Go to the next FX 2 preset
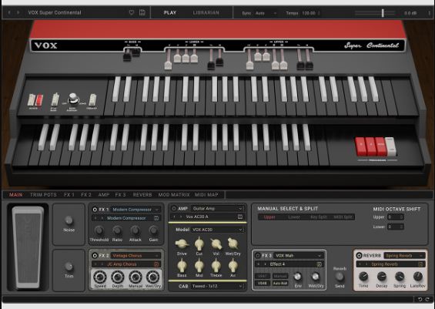This screenshot has width=435, height=309. [x=102, y=264]
